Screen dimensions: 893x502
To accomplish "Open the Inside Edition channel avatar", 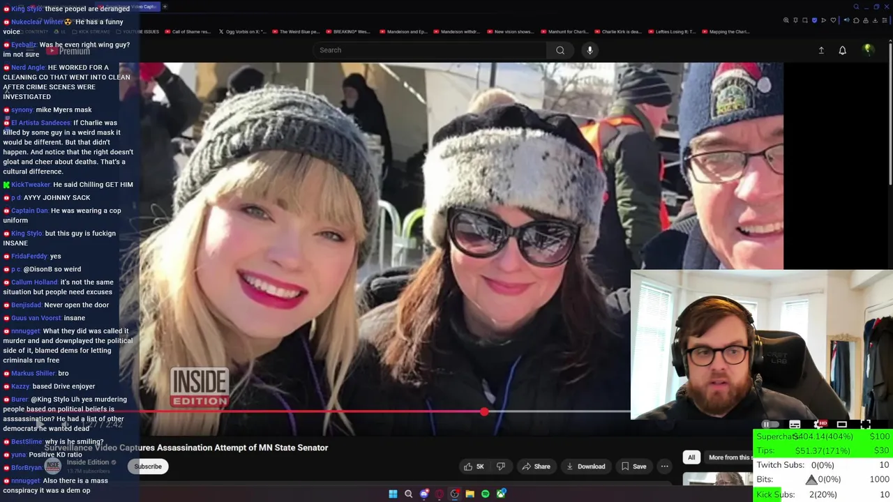I will pyautogui.click(x=53, y=466).
